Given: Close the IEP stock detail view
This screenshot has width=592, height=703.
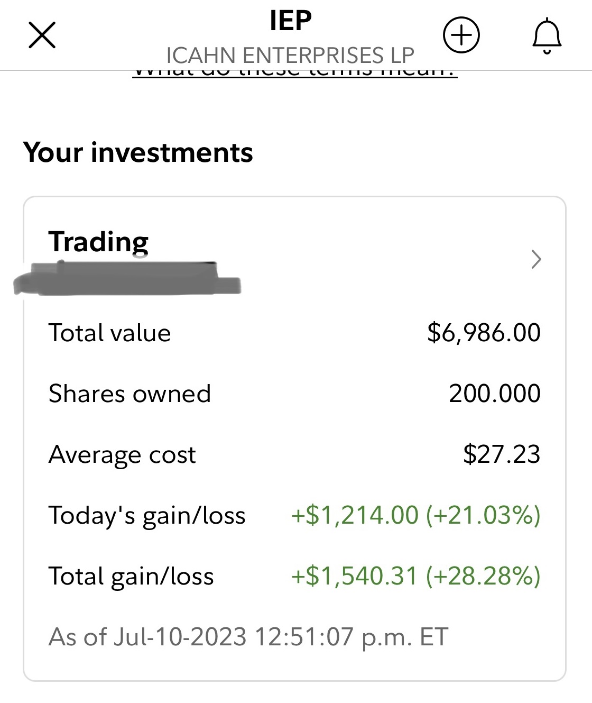Looking at the screenshot, I should point(42,35).
